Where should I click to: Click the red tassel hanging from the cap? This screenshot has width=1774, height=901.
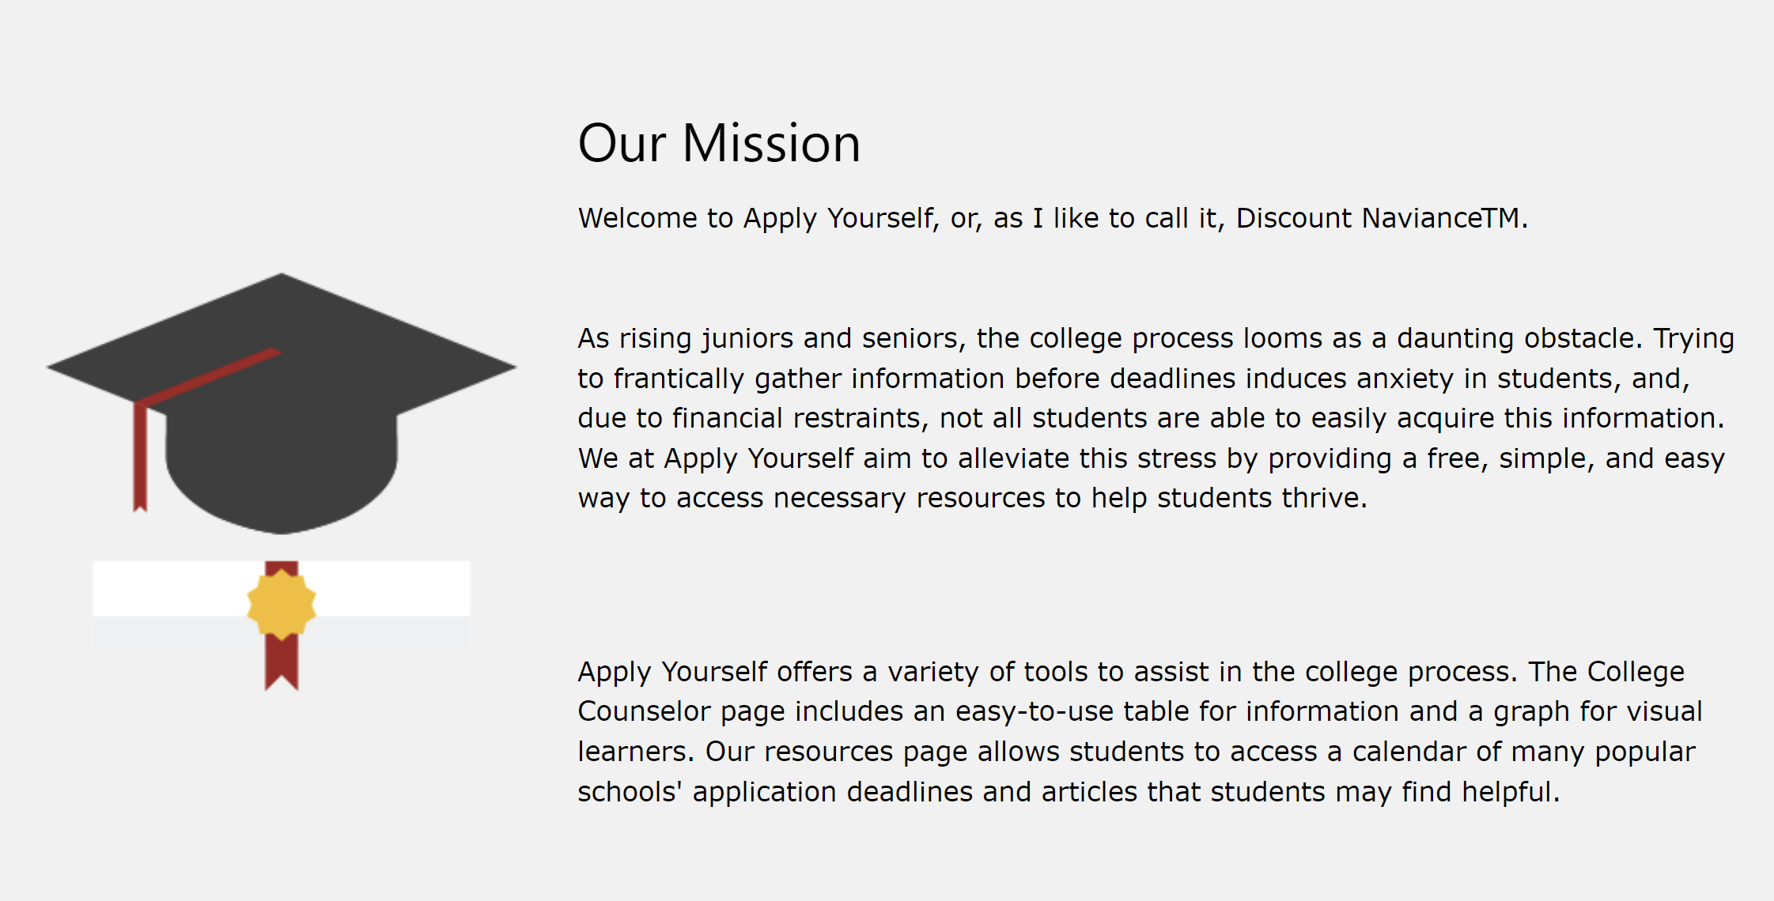click(x=140, y=458)
